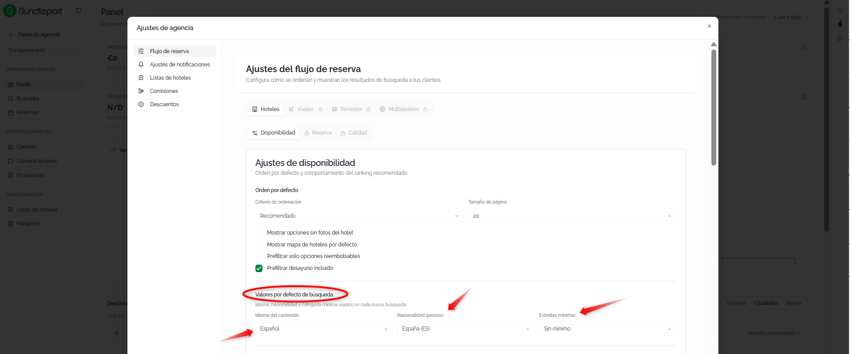Open Ajustes de notificaciones section
This screenshot has height=354, width=850.
[x=175, y=65]
